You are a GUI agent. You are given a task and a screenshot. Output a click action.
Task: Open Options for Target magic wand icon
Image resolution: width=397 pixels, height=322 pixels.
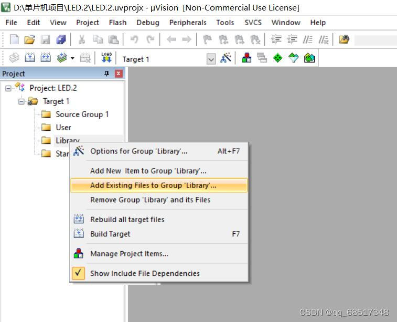(226, 58)
